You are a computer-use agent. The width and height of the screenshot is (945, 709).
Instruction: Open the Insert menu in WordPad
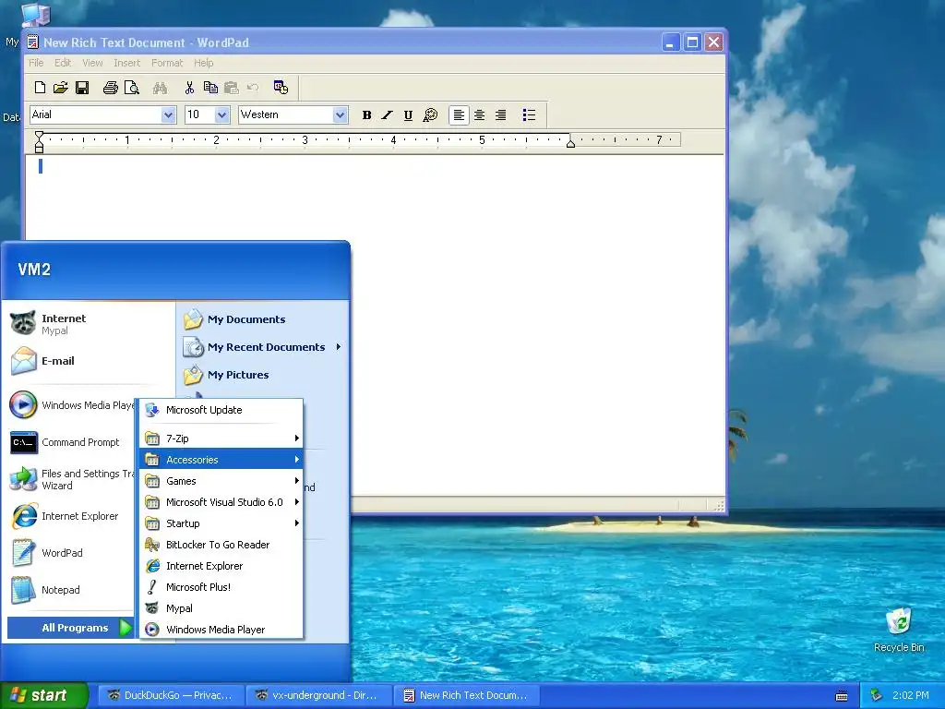pyautogui.click(x=126, y=63)
